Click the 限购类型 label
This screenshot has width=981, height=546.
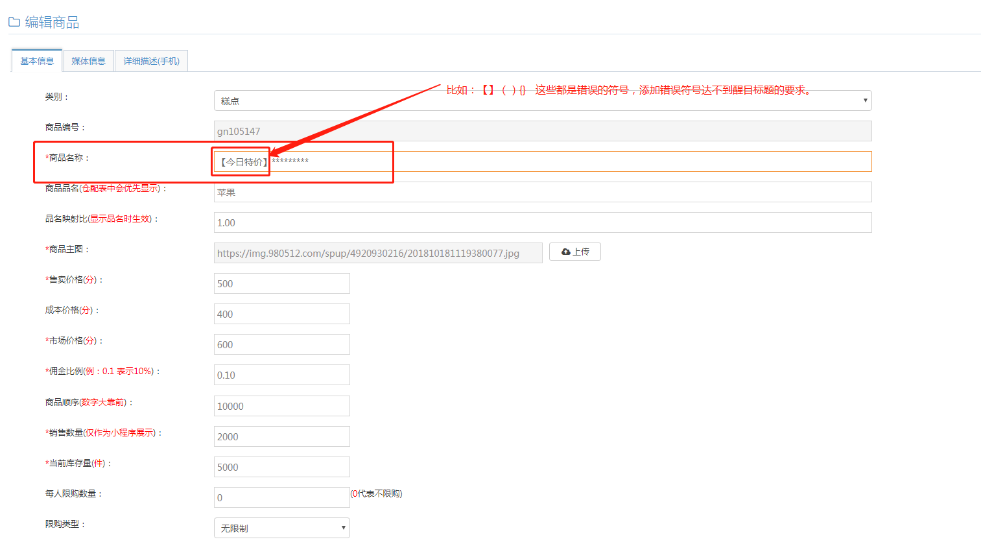65,524
